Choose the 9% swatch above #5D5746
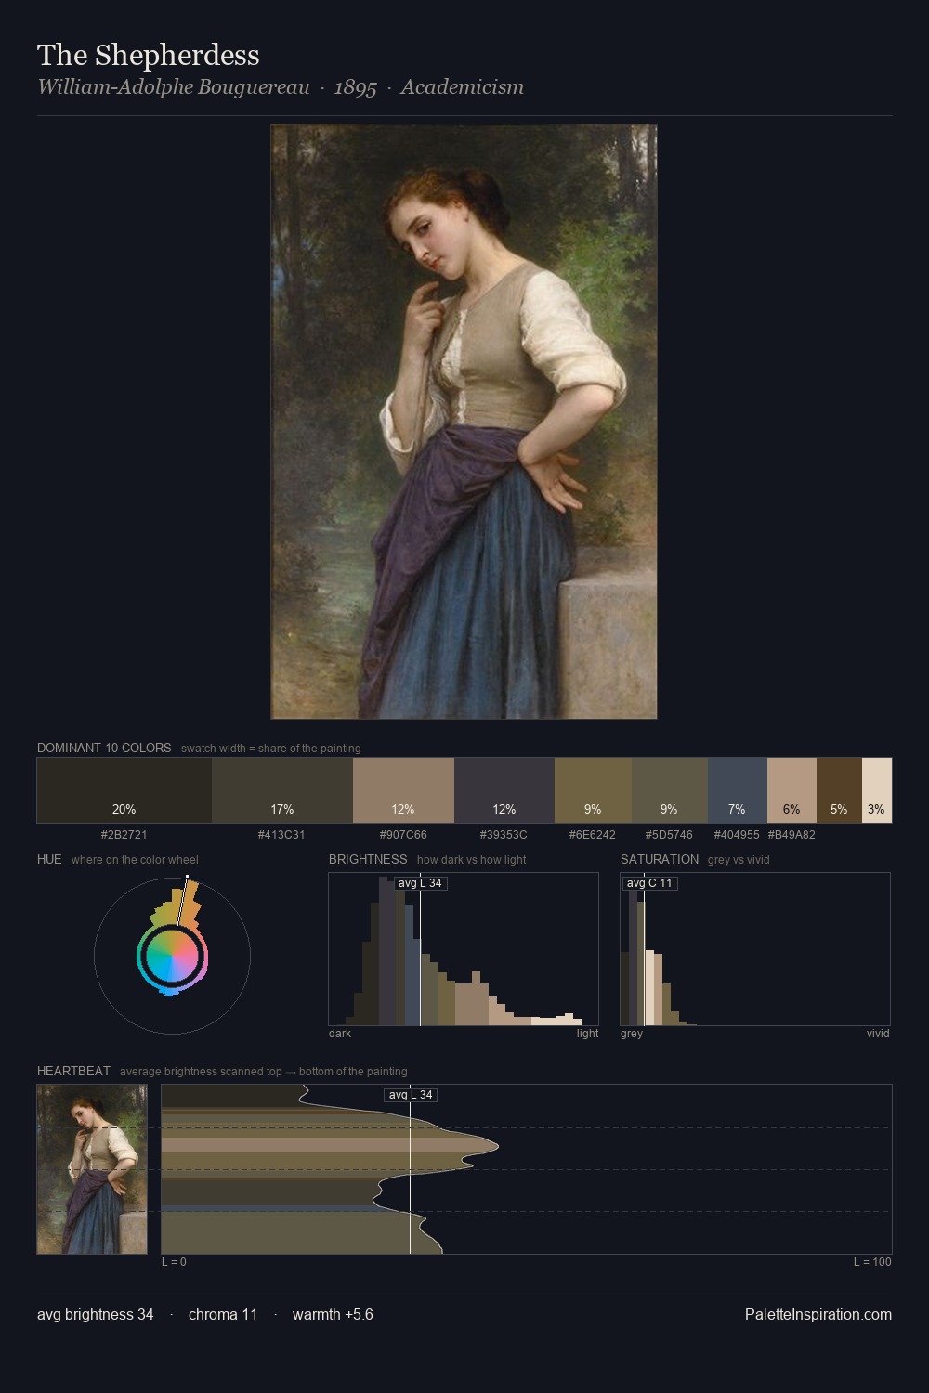 (670, 790)
